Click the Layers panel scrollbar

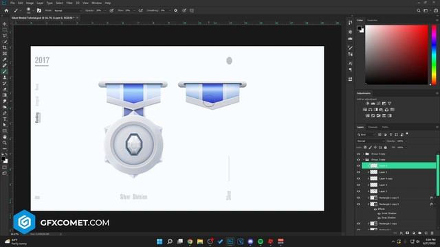(438, 175)
